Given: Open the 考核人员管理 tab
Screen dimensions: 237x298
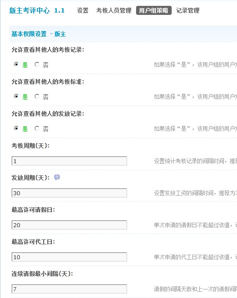Looking at the screenshot, I should (114, 10).
